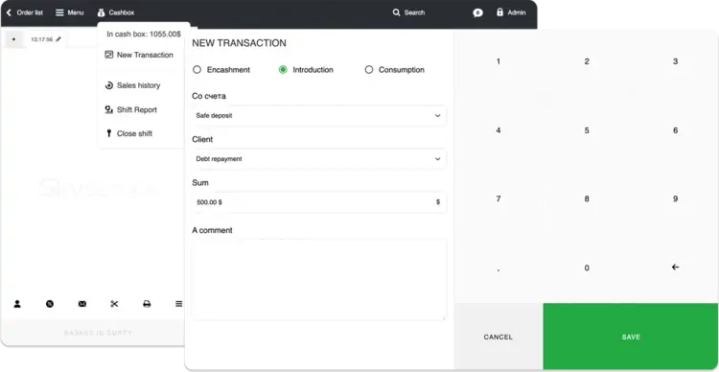The image size is (719, 372).
Task: Tap keypad digit 4
Action: (x=499, y=130)
